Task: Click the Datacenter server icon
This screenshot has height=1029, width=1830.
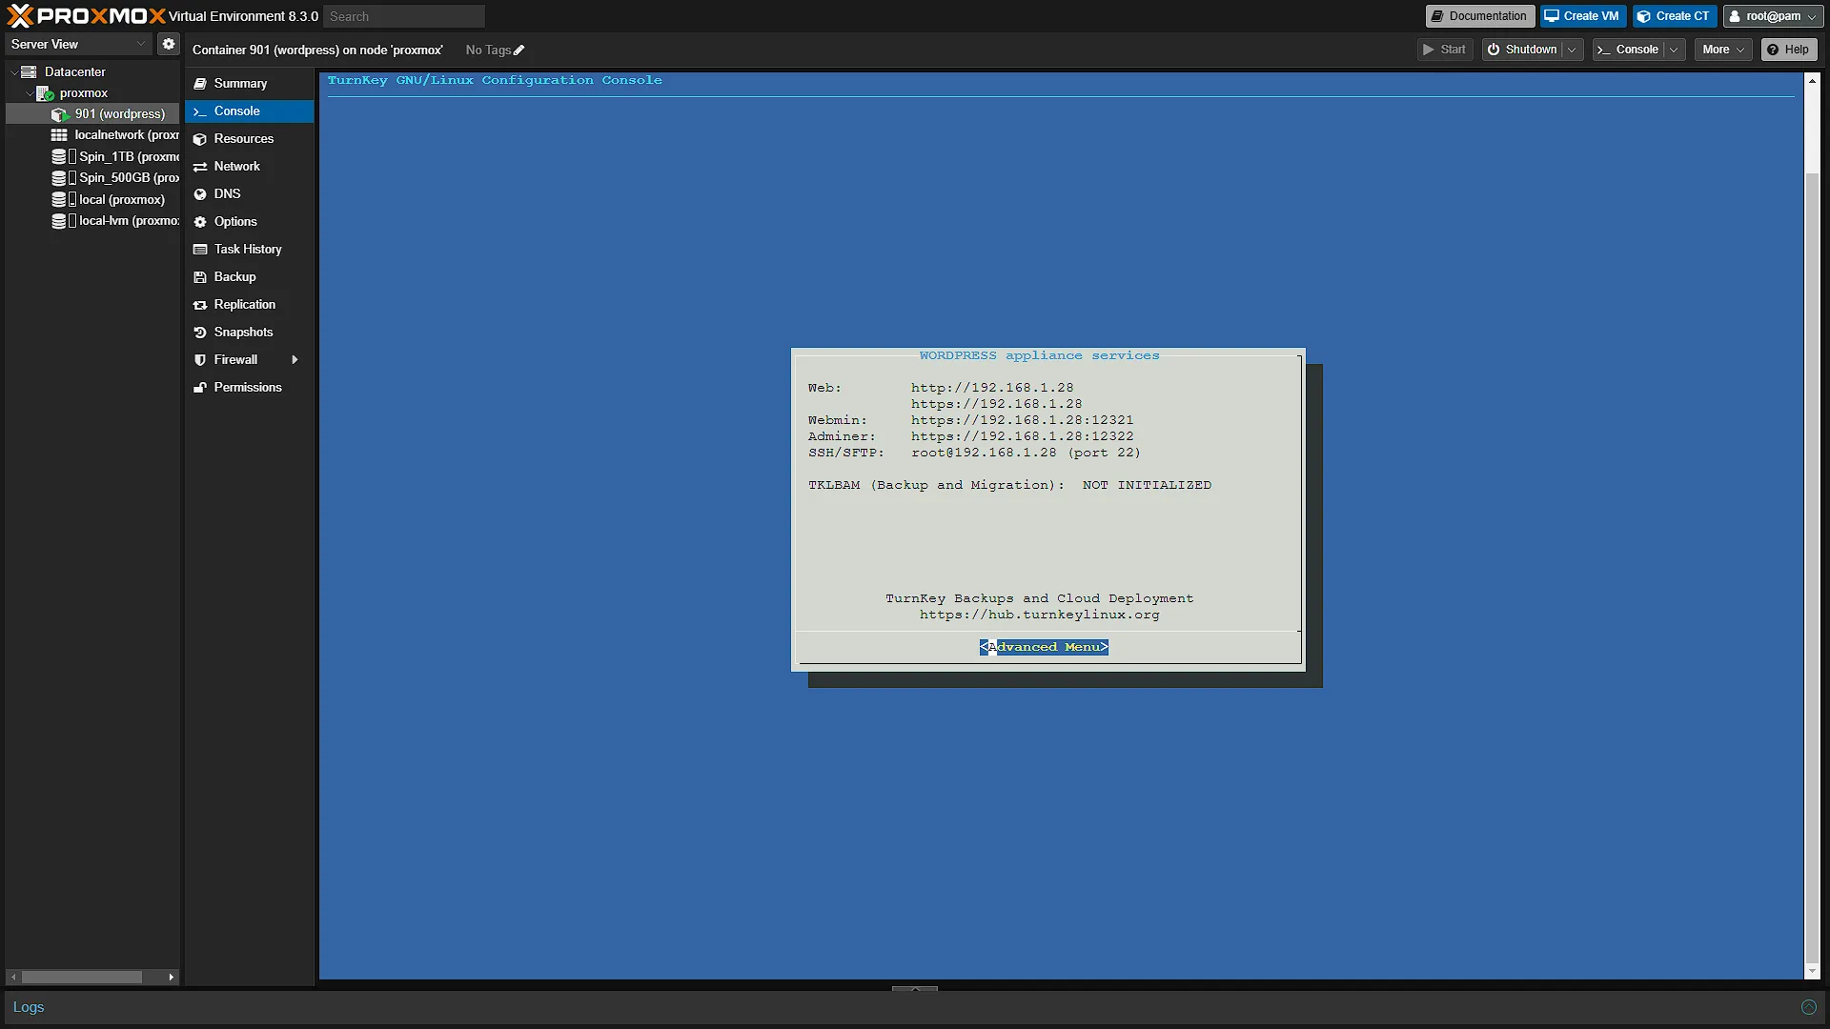Action: click(29, 71)
